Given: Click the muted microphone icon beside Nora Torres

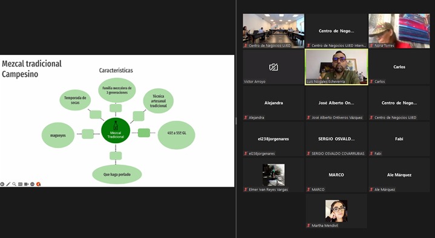Looking at the screenshot, I should 371,45.
